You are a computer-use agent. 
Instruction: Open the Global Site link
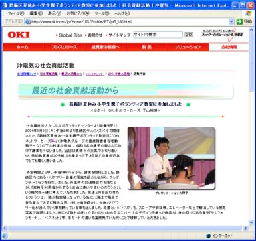click(70, 35)
